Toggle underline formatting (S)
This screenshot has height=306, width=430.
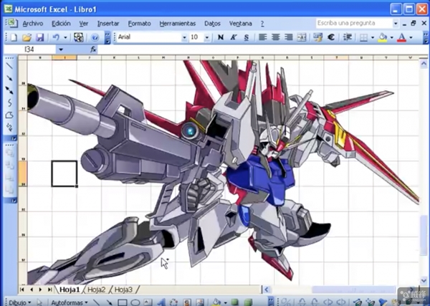tap(246, 37)
